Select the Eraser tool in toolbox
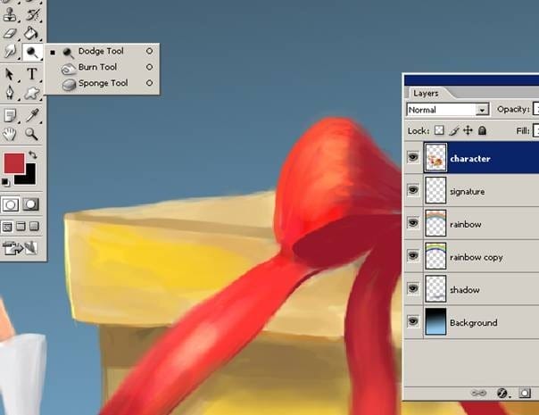This screenshot has height=415, width=539. click(10, 33)
